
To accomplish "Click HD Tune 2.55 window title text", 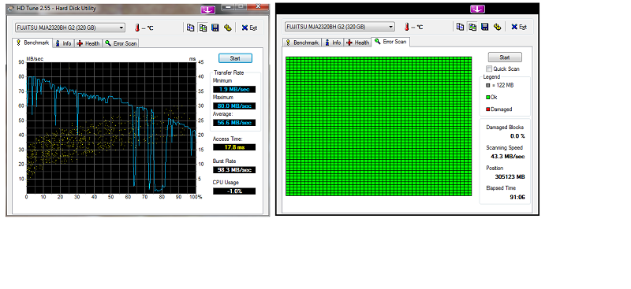I will point(56,9).
